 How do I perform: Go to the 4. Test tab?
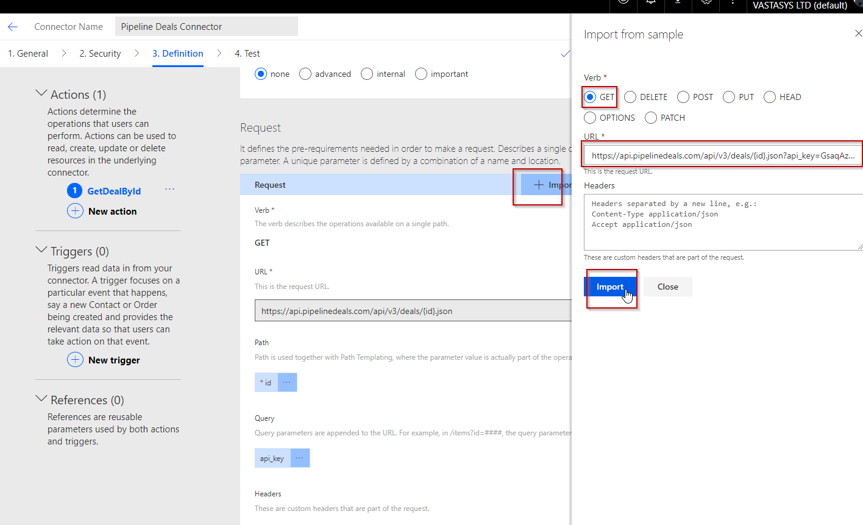pyautogui.click(x=247, y=54)
